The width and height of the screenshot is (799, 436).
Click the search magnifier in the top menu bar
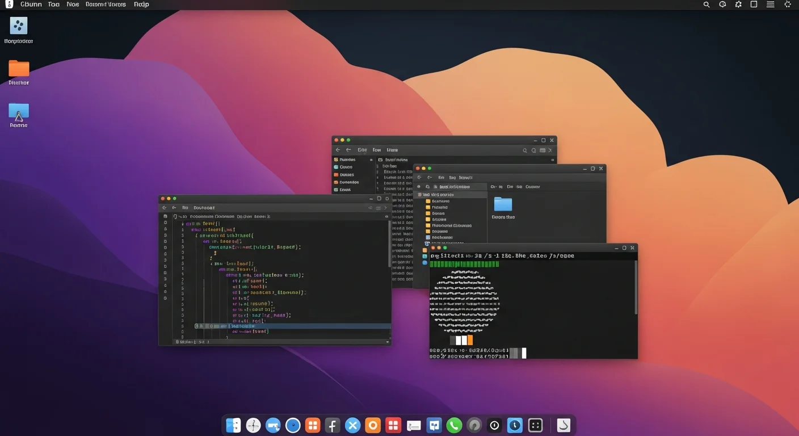tap(706, 4)
